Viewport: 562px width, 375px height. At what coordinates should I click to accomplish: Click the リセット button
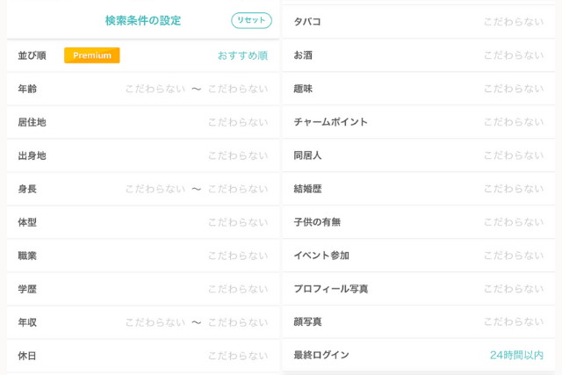[251, 20]
